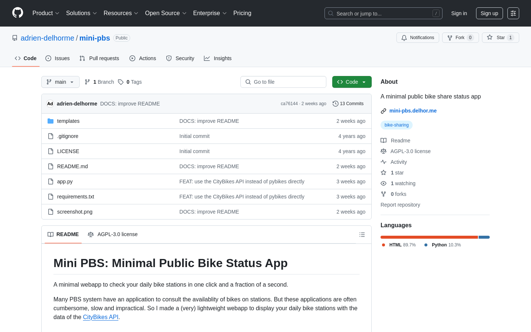Click the Notifications bell button
This screenshot has height=332, width=531.
418,38
